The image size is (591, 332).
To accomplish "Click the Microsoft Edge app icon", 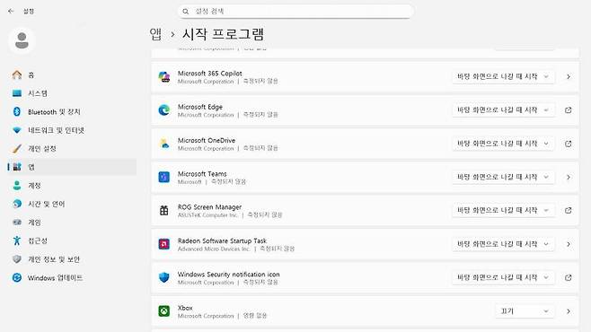I will click(164, 110).
